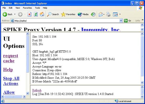Open the Back history dropdown arrow
The width and height of the screenshot is (145, 104).
(x=15, y=14)
